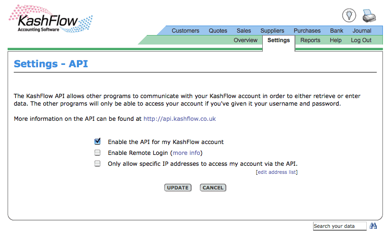Click the binoculars search icon
This screenshot has height=234, width=391.
tap(373, 226)
